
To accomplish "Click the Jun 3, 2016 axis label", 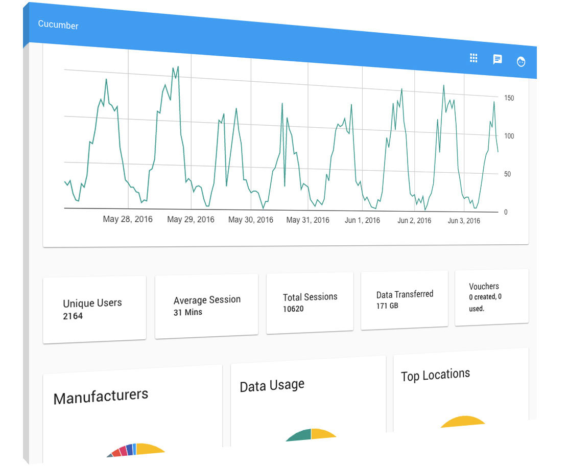I will click(464, 221).
